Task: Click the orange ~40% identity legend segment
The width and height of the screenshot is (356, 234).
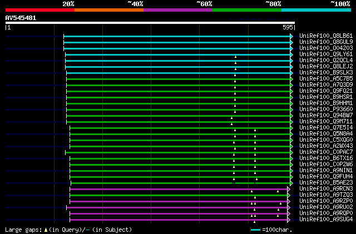Action: tap(109, 10)
